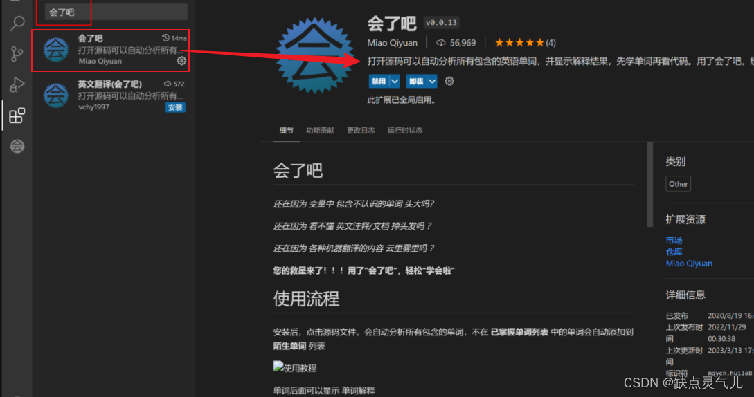Click the broken 使用教程 image
This screenshot has width=754, height=397.
[295, 368]
